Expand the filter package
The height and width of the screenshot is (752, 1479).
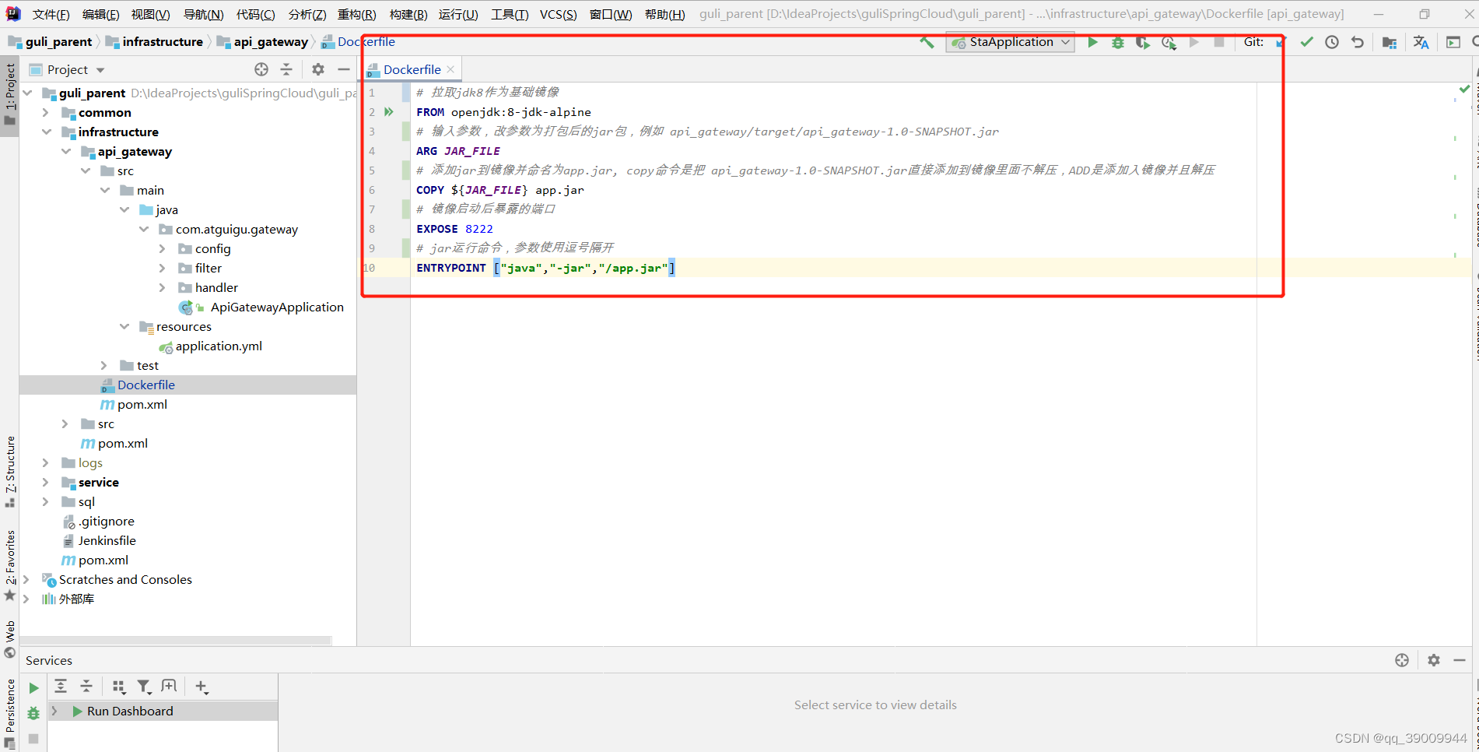point(163,269)
